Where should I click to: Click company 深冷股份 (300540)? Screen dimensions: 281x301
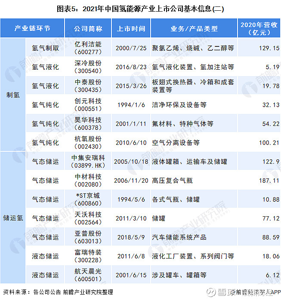coord(88,67)
